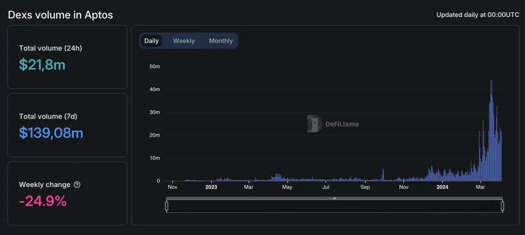Screen dimensions: 525x235
Task: Click the 2024 label on x-axis
Action: 442,187
